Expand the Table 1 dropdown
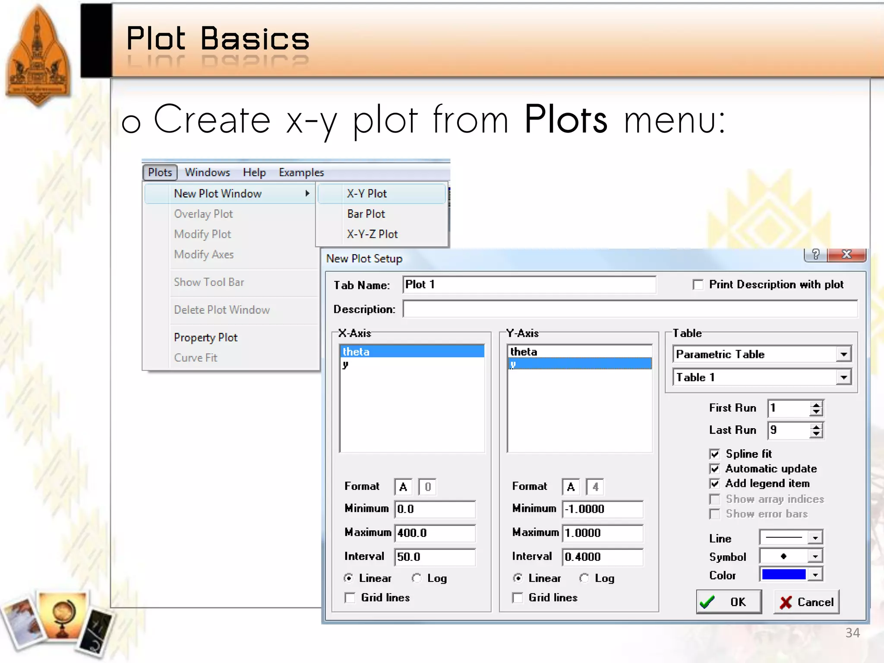This screenshot has height=663, width=884. pyautogui.click(x=843, y=378)
